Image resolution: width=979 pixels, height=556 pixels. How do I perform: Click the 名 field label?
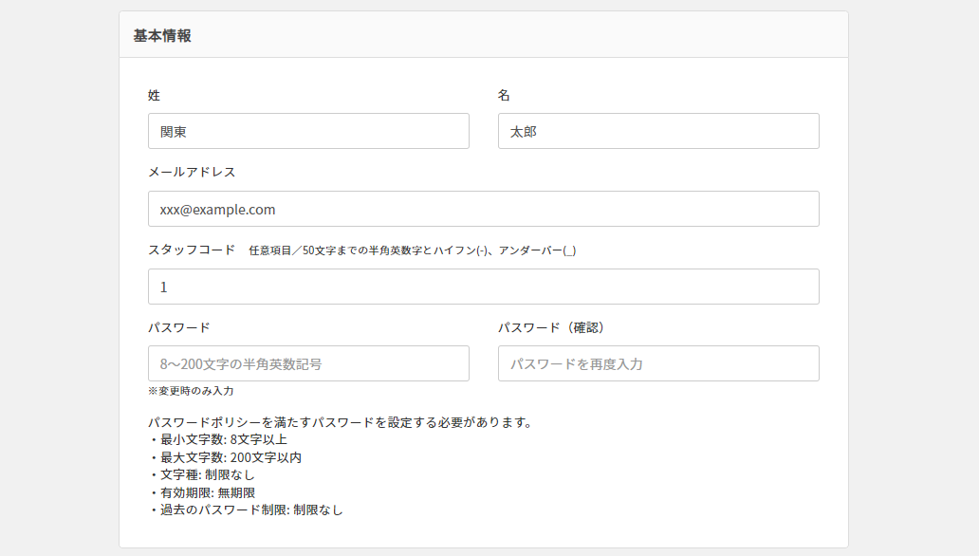pos(505,95)
